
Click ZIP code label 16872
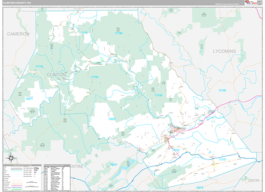coord(200,188)
